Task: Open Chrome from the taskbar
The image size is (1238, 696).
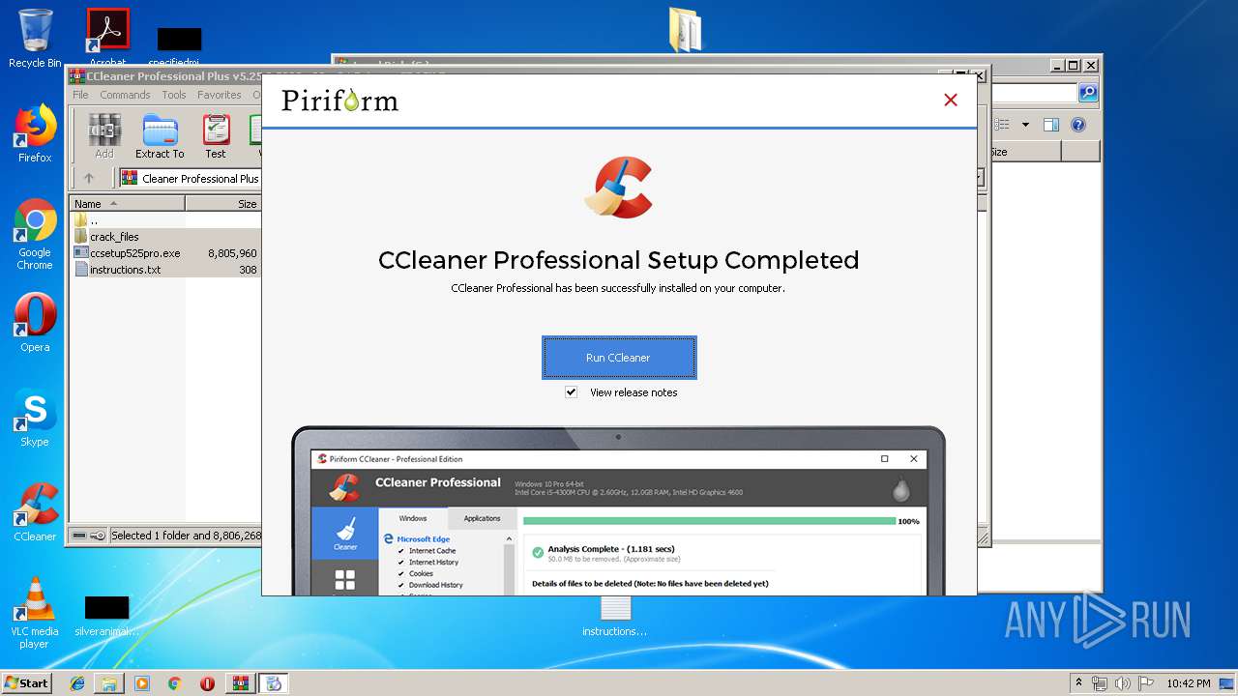Action: [x=175, y=683]
